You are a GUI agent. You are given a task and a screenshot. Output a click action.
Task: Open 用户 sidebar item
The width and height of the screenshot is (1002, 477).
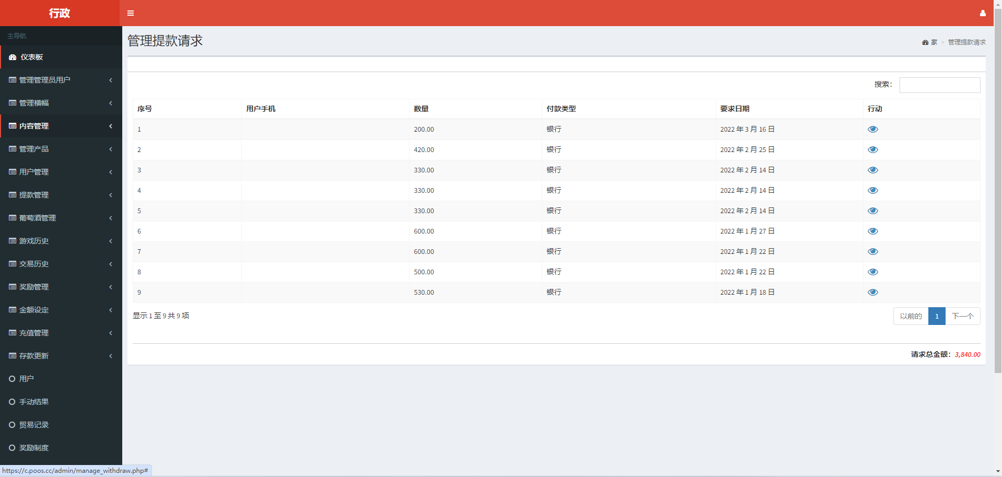61,379
